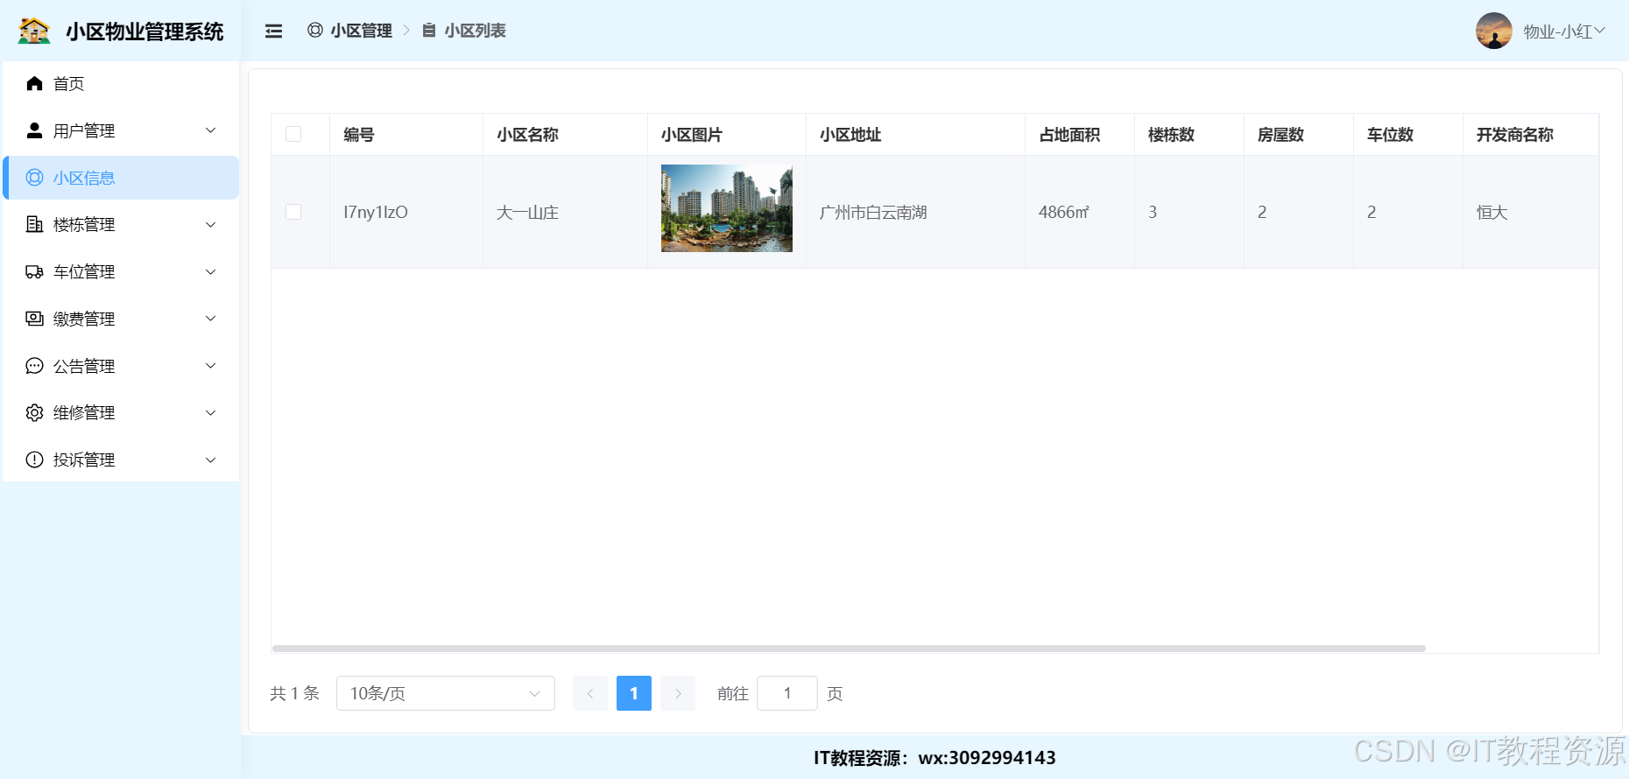
Task: Click the warning icon beside 投诉管理
Action: [x=34, y=460]
